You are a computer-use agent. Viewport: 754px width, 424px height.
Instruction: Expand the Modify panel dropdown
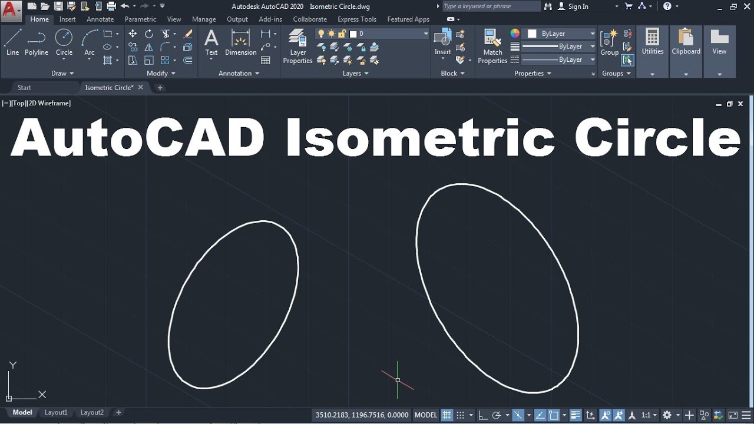[161, 74]
